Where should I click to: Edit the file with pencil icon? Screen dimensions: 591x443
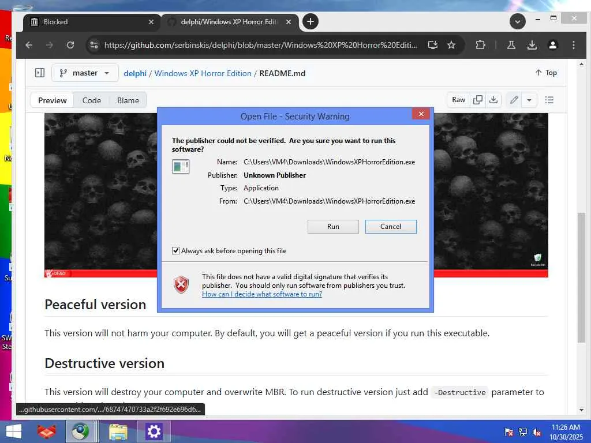click(x=514, y=100)
